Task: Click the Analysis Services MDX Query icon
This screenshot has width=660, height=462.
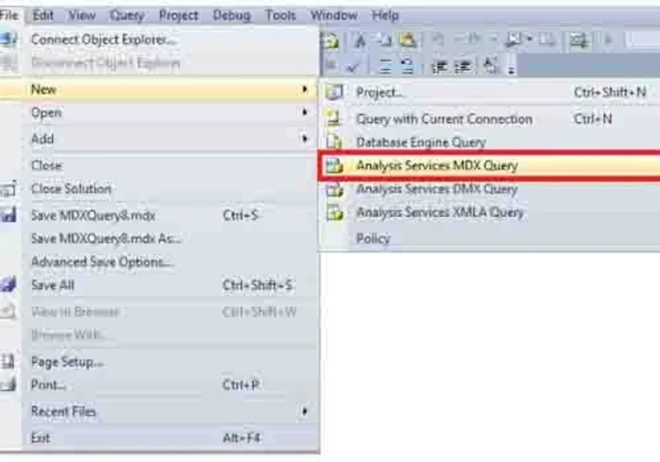Action: [x=335, y=165]
